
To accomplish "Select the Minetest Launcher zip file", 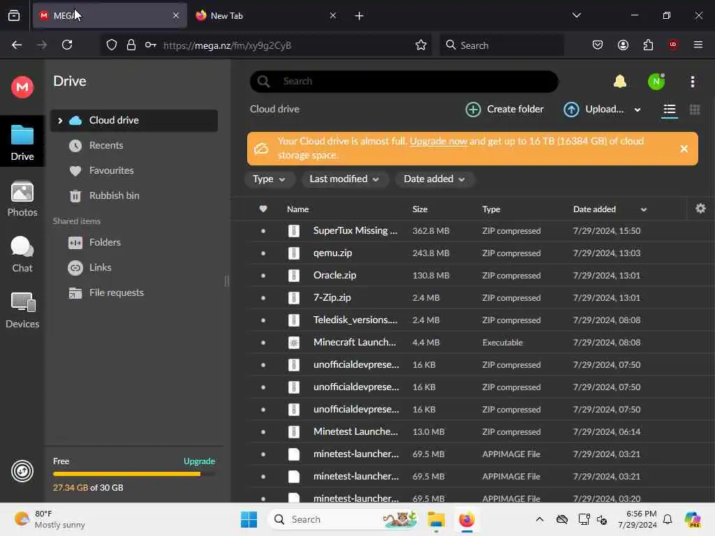I will coord(472,431).
